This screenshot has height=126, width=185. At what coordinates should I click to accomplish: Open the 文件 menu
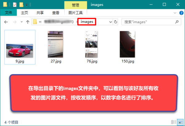[x=9, y=13]
